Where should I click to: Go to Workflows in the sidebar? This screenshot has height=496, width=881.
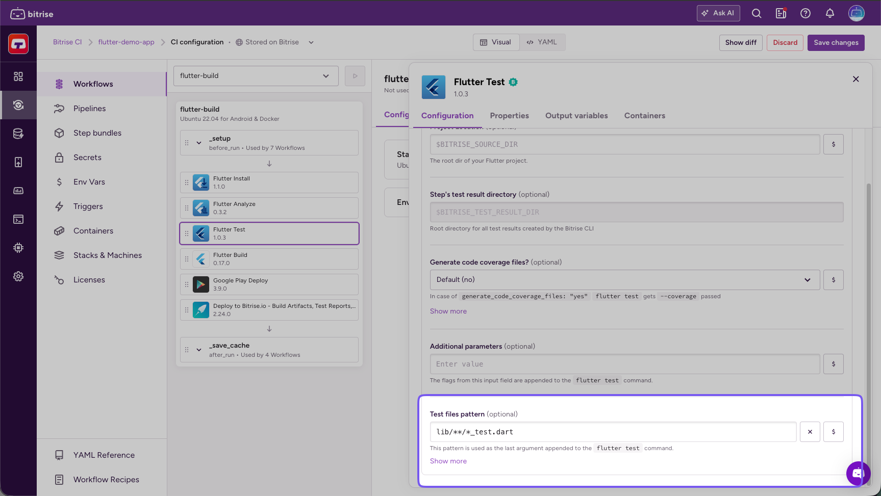(x=102, y=84)
